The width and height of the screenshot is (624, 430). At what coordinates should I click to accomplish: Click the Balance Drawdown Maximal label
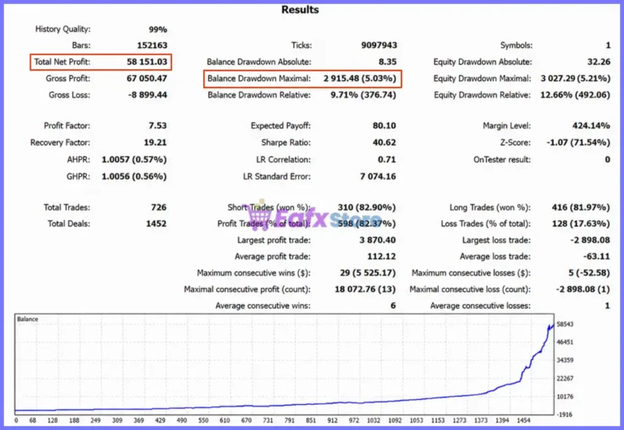click(258, 78)
